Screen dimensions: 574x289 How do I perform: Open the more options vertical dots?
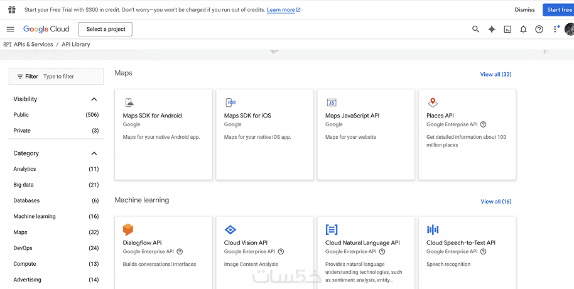coord(555,30)
